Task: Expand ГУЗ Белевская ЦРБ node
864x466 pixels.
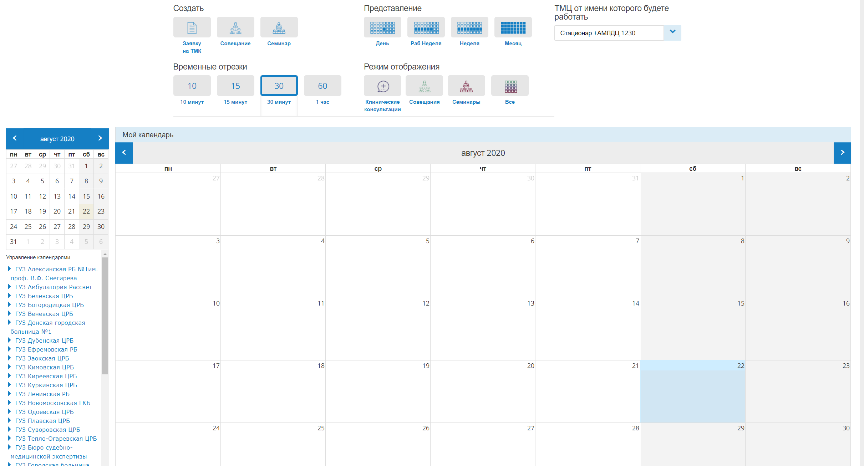Action: [10, 296]
